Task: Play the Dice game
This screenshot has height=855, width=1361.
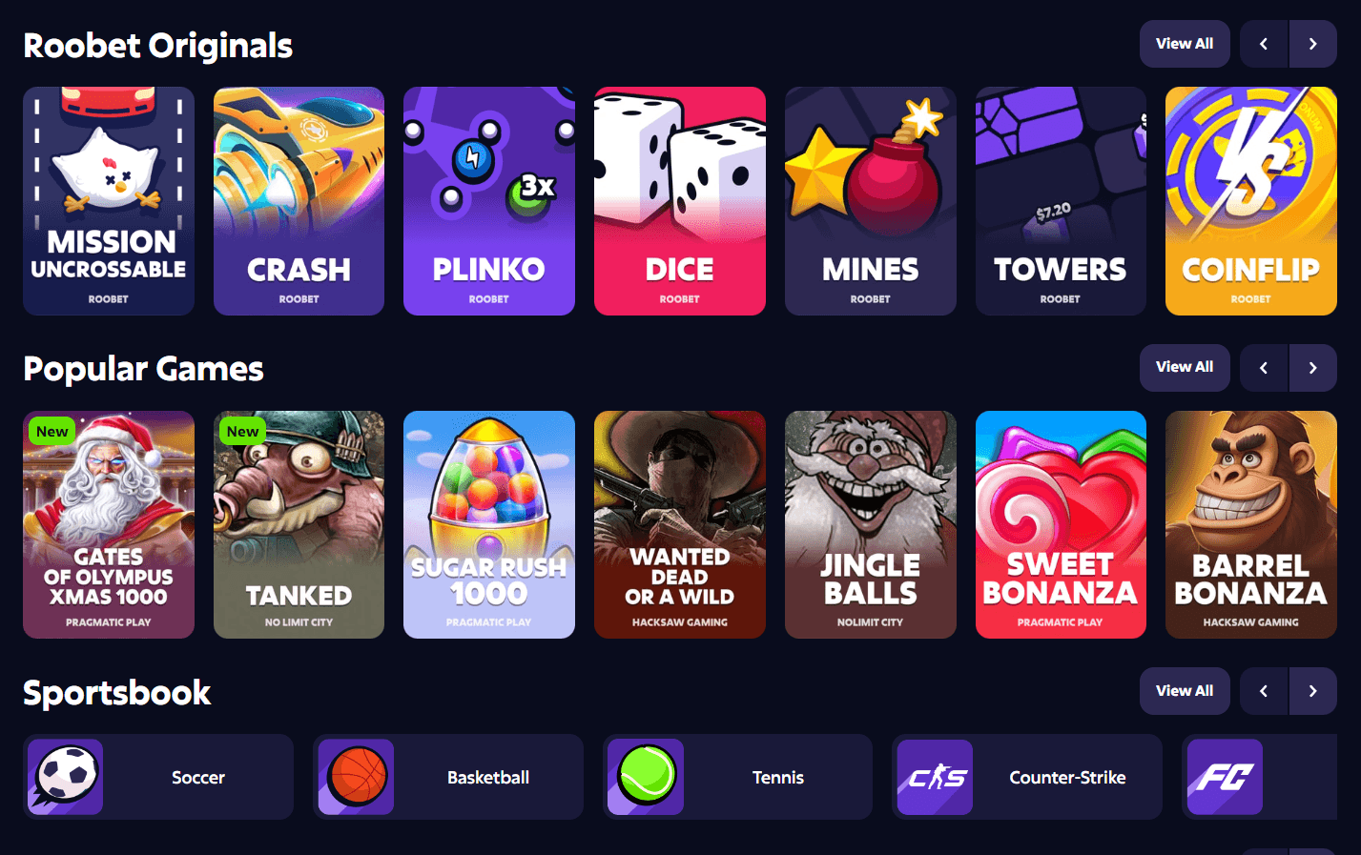Action: (680, 201)
